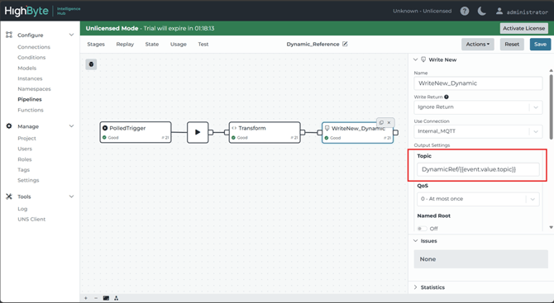
Task: Open the QoS dropdown
Action: pyautogui.click(x=478, y=199)
